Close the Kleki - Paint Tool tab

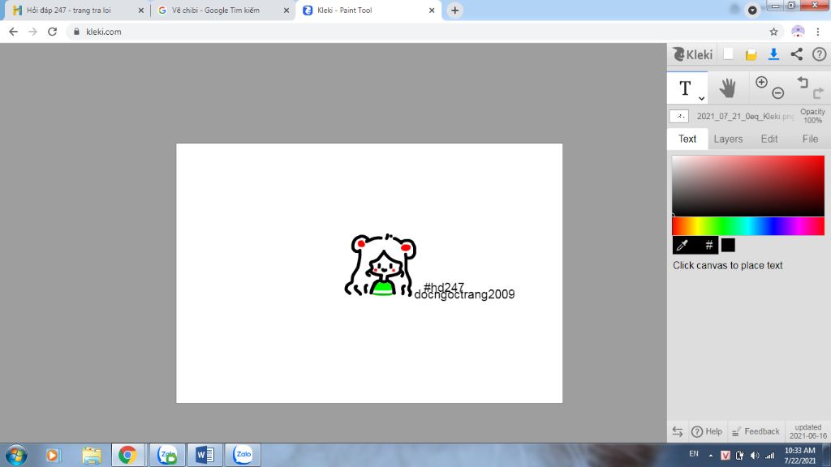click(x=432, y=10)
